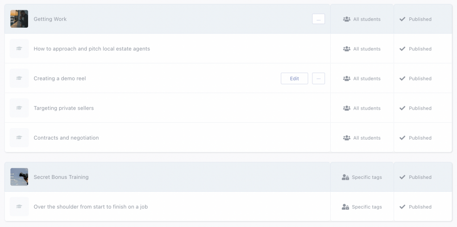457x227 pixels.
Task: Click Edit on Creating a demo reel
Action: click(x=295, y=78)
